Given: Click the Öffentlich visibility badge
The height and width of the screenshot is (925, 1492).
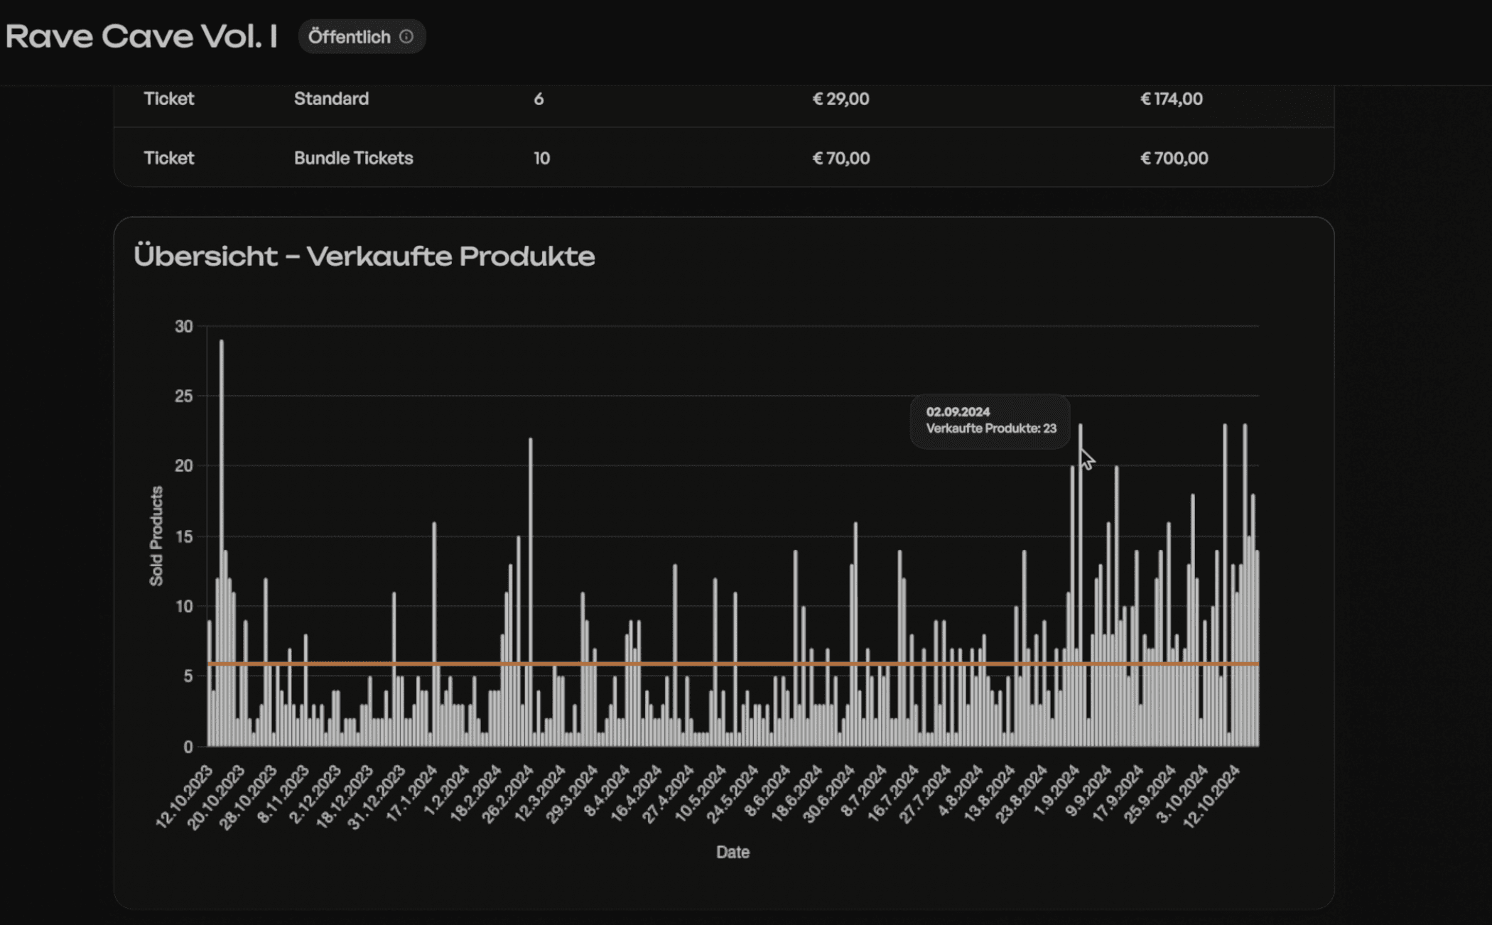Looking at the screenshot, I should 362,36.
